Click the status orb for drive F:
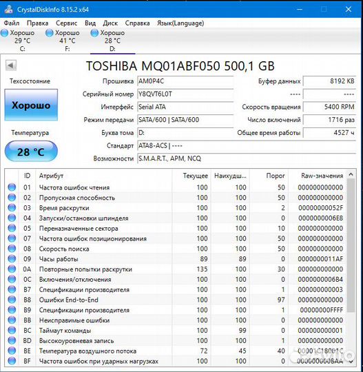363x372 pixels. [x=50, y=33]
